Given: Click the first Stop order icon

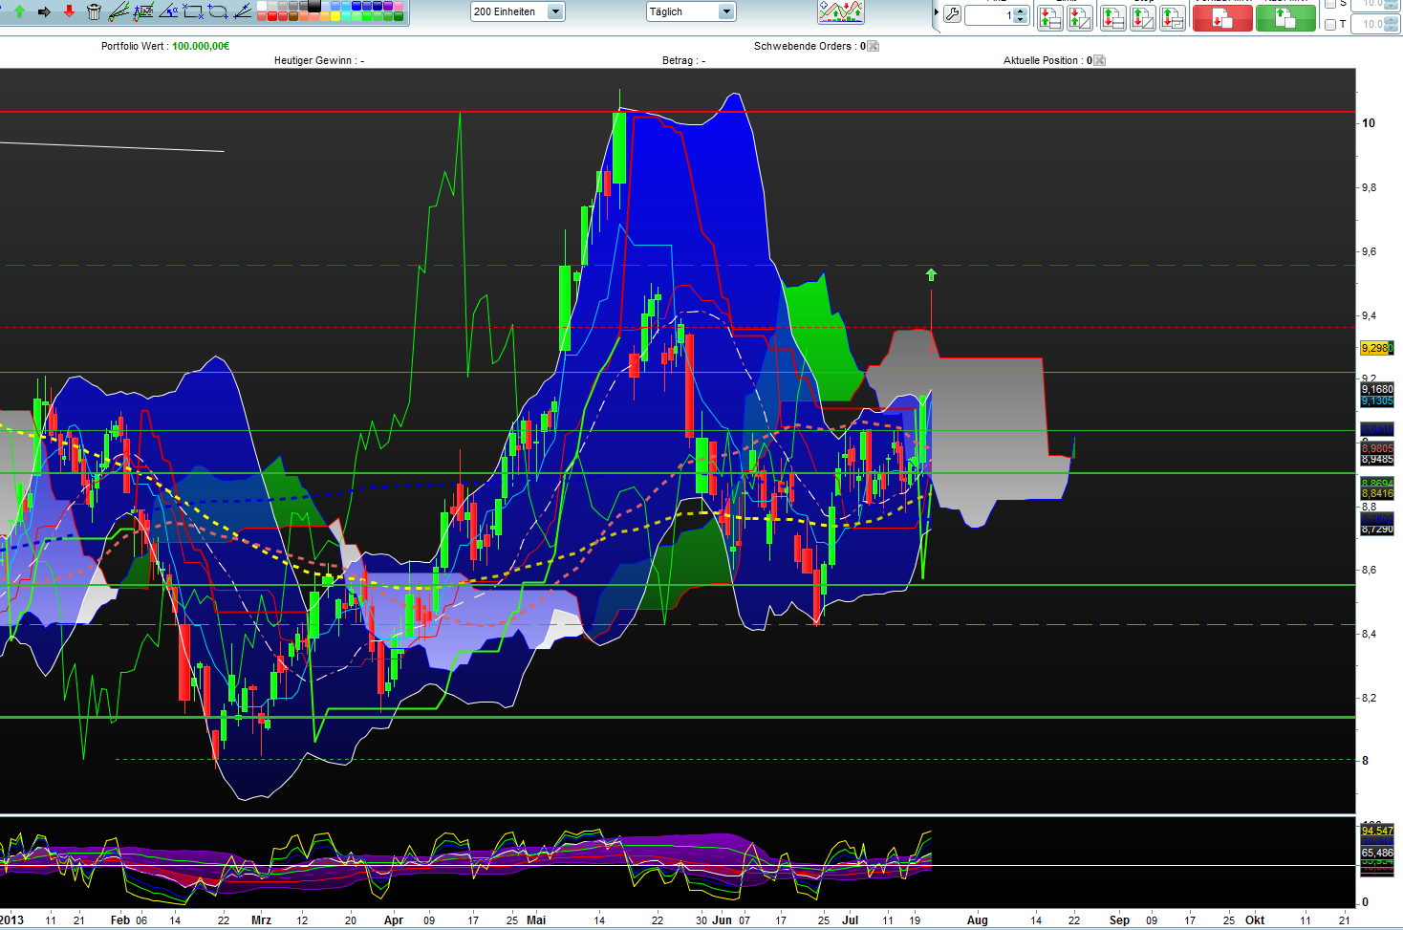Looking at the screenshot, I should 1112,17.
